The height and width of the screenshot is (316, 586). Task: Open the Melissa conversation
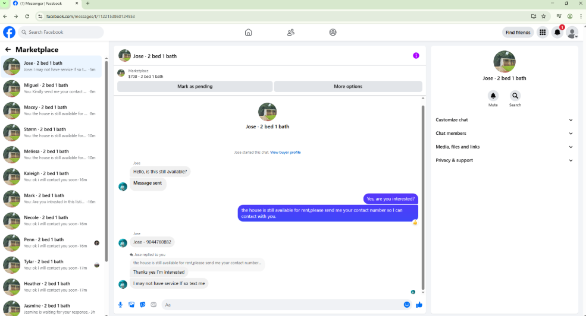tap(51, 154)
